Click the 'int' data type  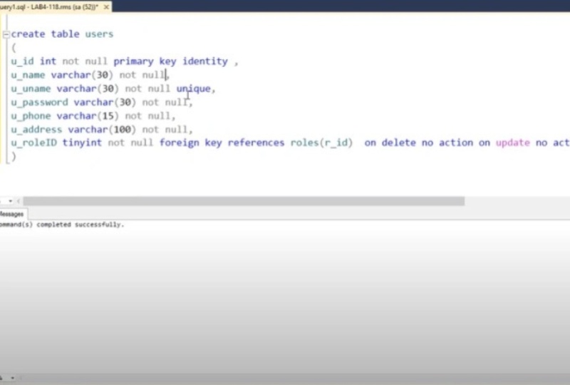click(48, 61)
